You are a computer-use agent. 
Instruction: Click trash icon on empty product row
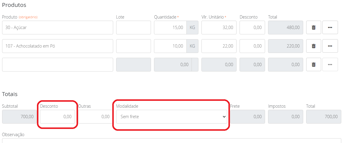pos(314,65)
